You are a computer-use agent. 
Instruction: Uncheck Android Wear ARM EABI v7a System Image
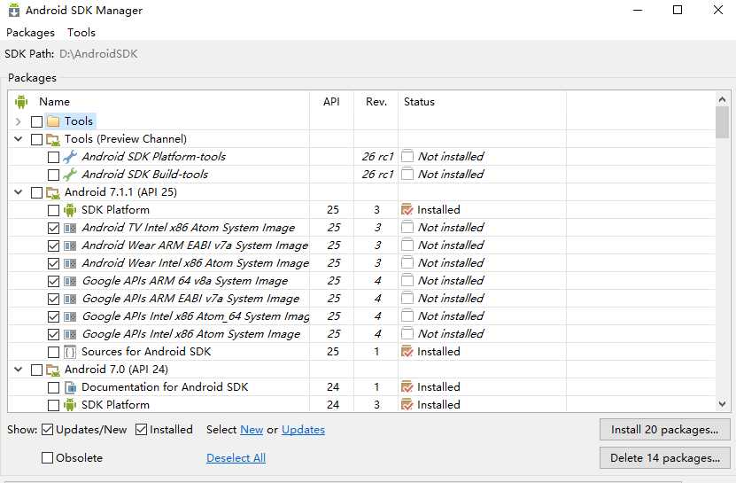click(53, 246)
